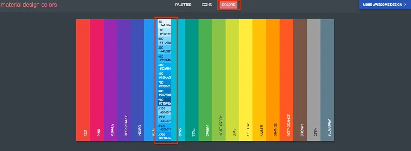Select light blue shade 700 #0288d1

(165, 84)
